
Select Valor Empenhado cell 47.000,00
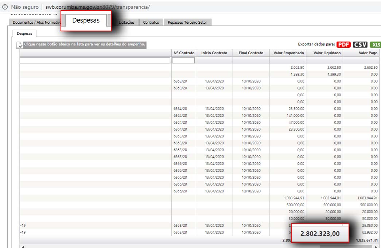[296, 122]
